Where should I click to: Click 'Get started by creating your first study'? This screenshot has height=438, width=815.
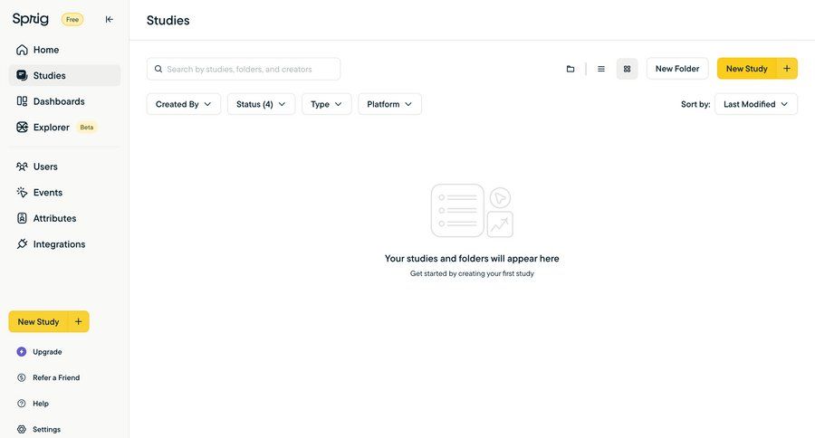[472, 273]
